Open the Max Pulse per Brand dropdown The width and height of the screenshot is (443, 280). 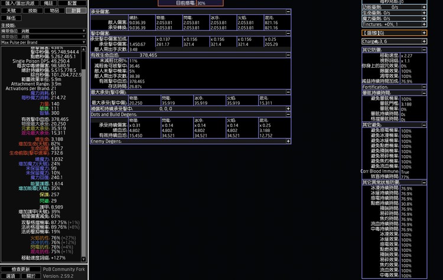[43, 43]
